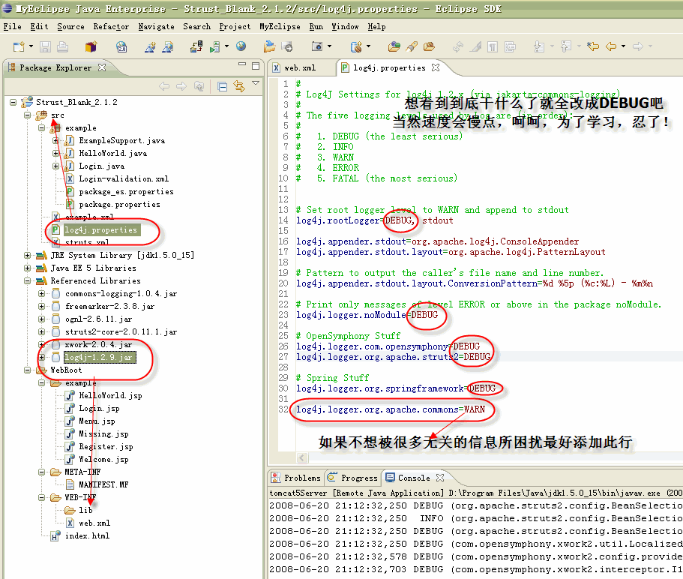Image resolution: width=683 pixels, height=579 pixels.
Task: Open the web browser globe icon
Action: point(241,46)
